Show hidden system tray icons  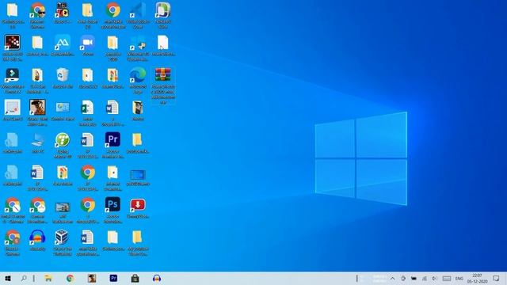(x=392, y=278)
